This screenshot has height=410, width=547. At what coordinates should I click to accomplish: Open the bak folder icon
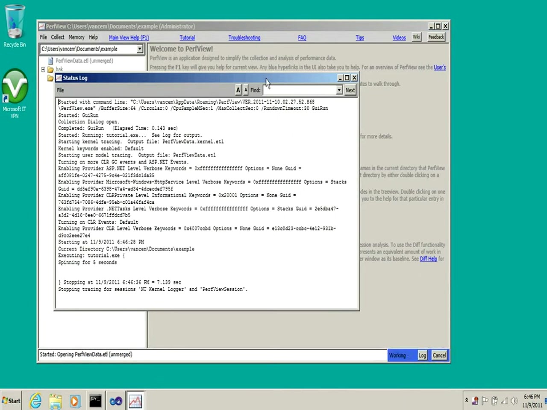coord(50,69)
